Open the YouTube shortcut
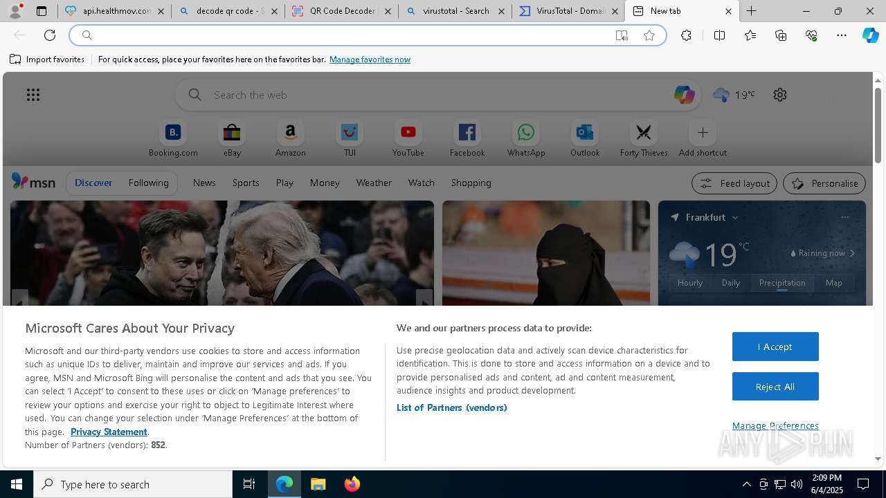This screenshot has width=886, height=498. tap(408, 138)
